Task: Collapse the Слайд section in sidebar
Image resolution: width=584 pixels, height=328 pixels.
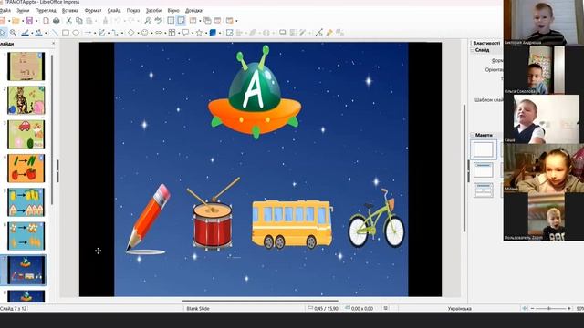Action: [x=473, y=50]
